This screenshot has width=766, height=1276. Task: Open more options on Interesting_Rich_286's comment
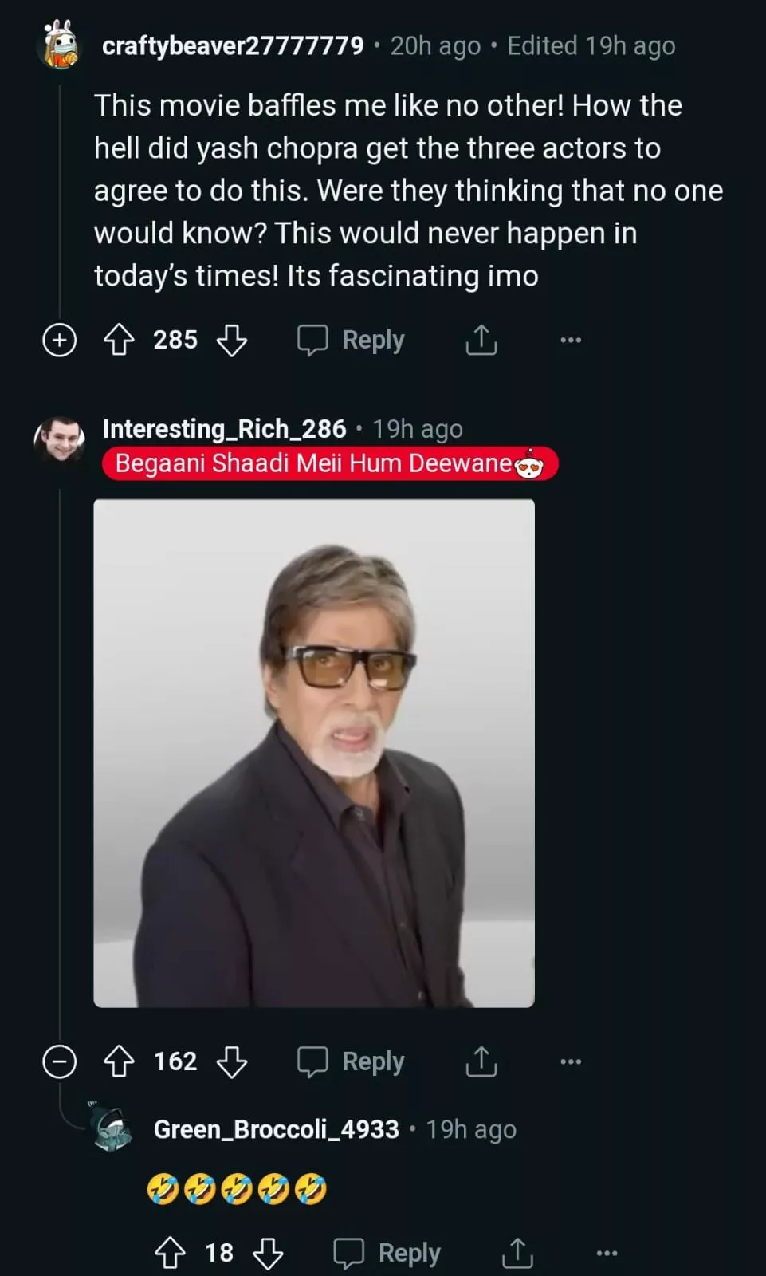(571, 1061)
